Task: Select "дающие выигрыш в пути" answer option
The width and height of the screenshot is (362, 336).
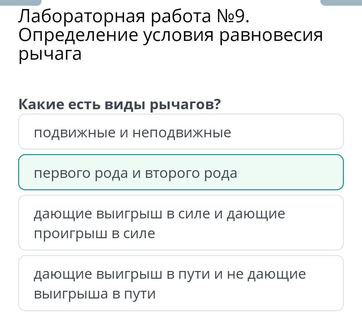Action: [x=181, y=283]
